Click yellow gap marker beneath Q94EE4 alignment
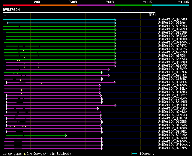Viewport: 192px width, 156px height. (42, 83)
